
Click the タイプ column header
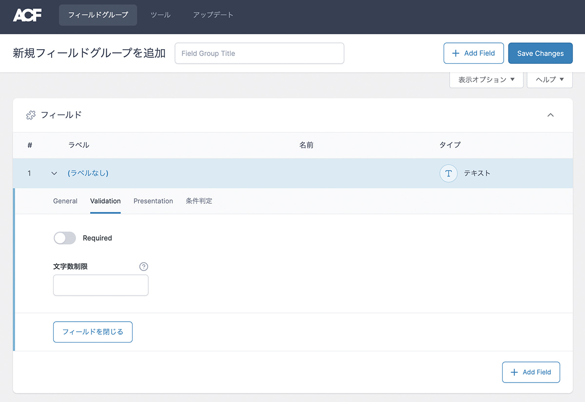(450, 145)
